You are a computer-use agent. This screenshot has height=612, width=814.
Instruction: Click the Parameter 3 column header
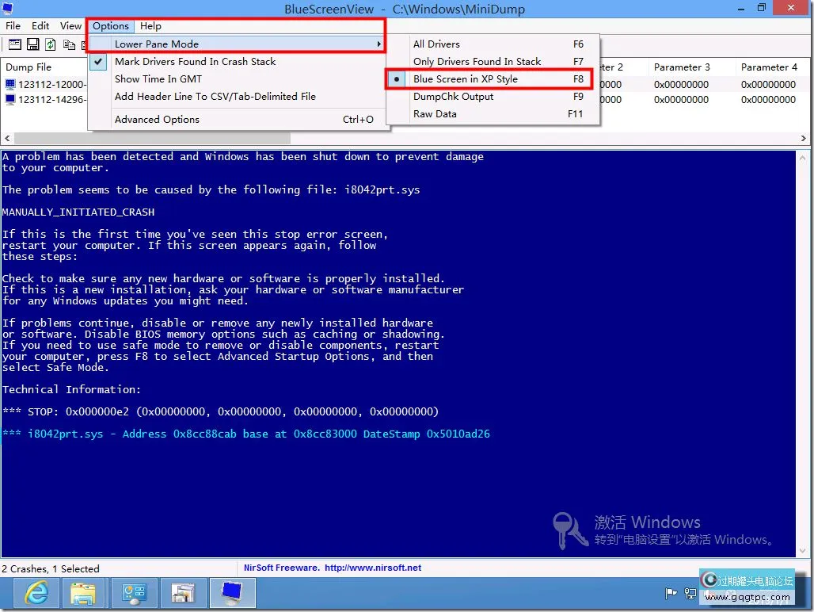[x=682, y=67]
